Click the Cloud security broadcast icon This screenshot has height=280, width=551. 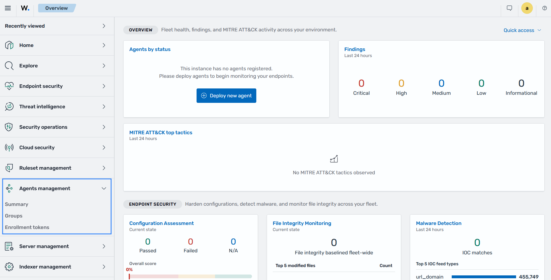tap(9, 147)
